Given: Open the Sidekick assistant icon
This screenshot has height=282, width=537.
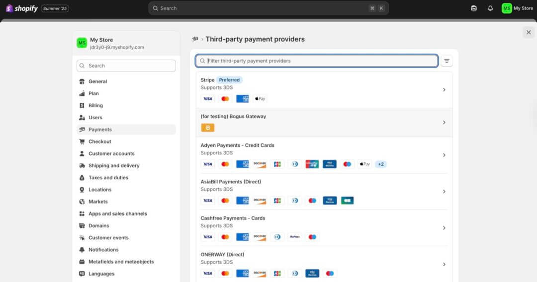Looking at the screenshot, I should pyautogui.click(x=474, y=8).
